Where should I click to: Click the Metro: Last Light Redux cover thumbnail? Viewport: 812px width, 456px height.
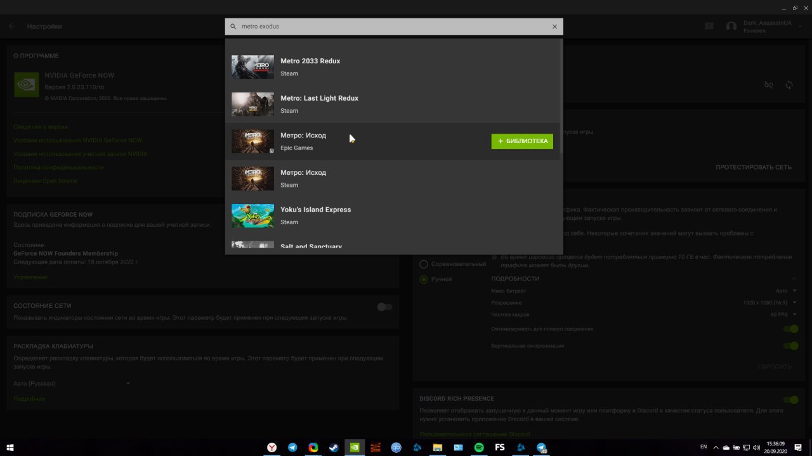coord(252,104)
